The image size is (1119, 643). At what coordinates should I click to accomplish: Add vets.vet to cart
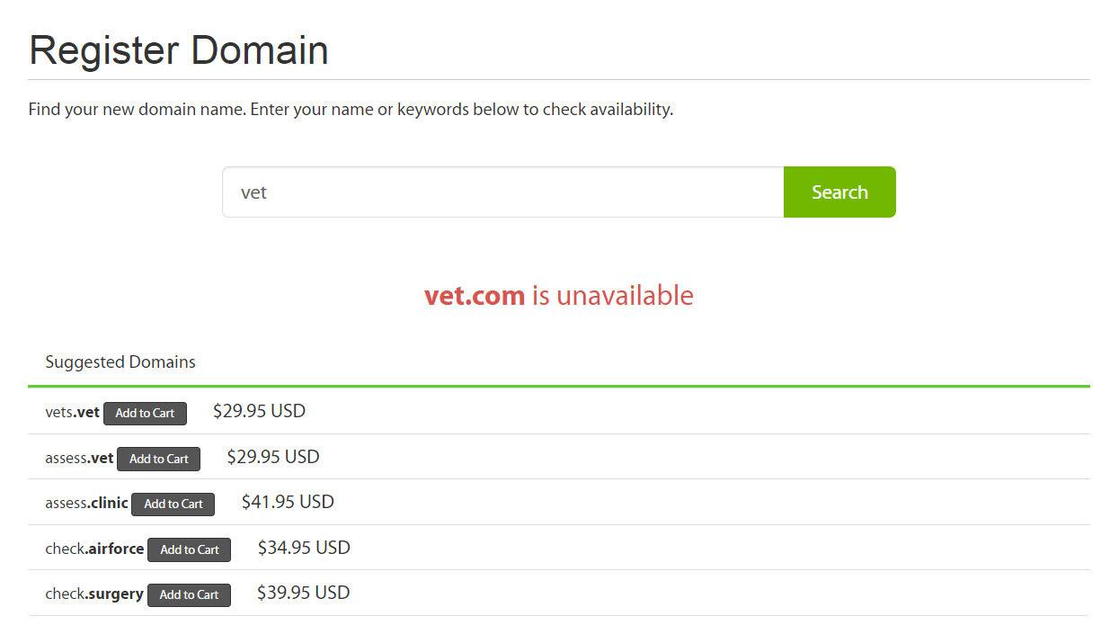(x=145, y=414)
